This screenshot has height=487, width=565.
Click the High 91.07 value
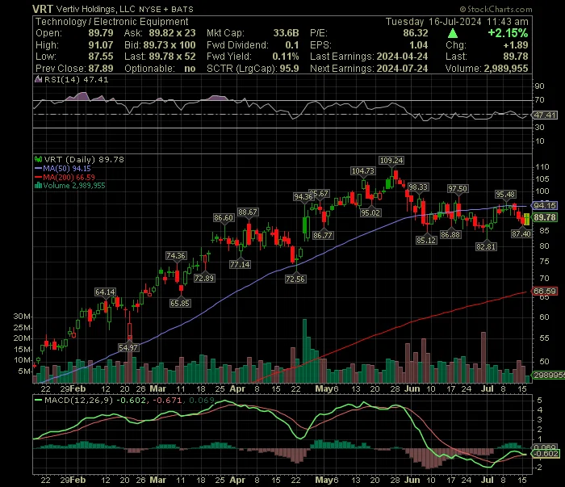[x=101, y=45]
